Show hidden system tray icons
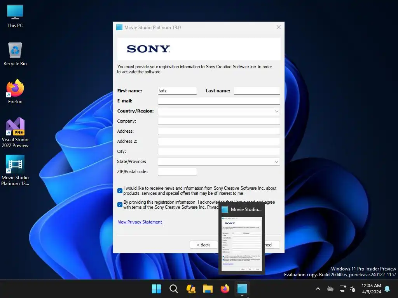Viewport: 398px width, 298px height. [318, 289]
